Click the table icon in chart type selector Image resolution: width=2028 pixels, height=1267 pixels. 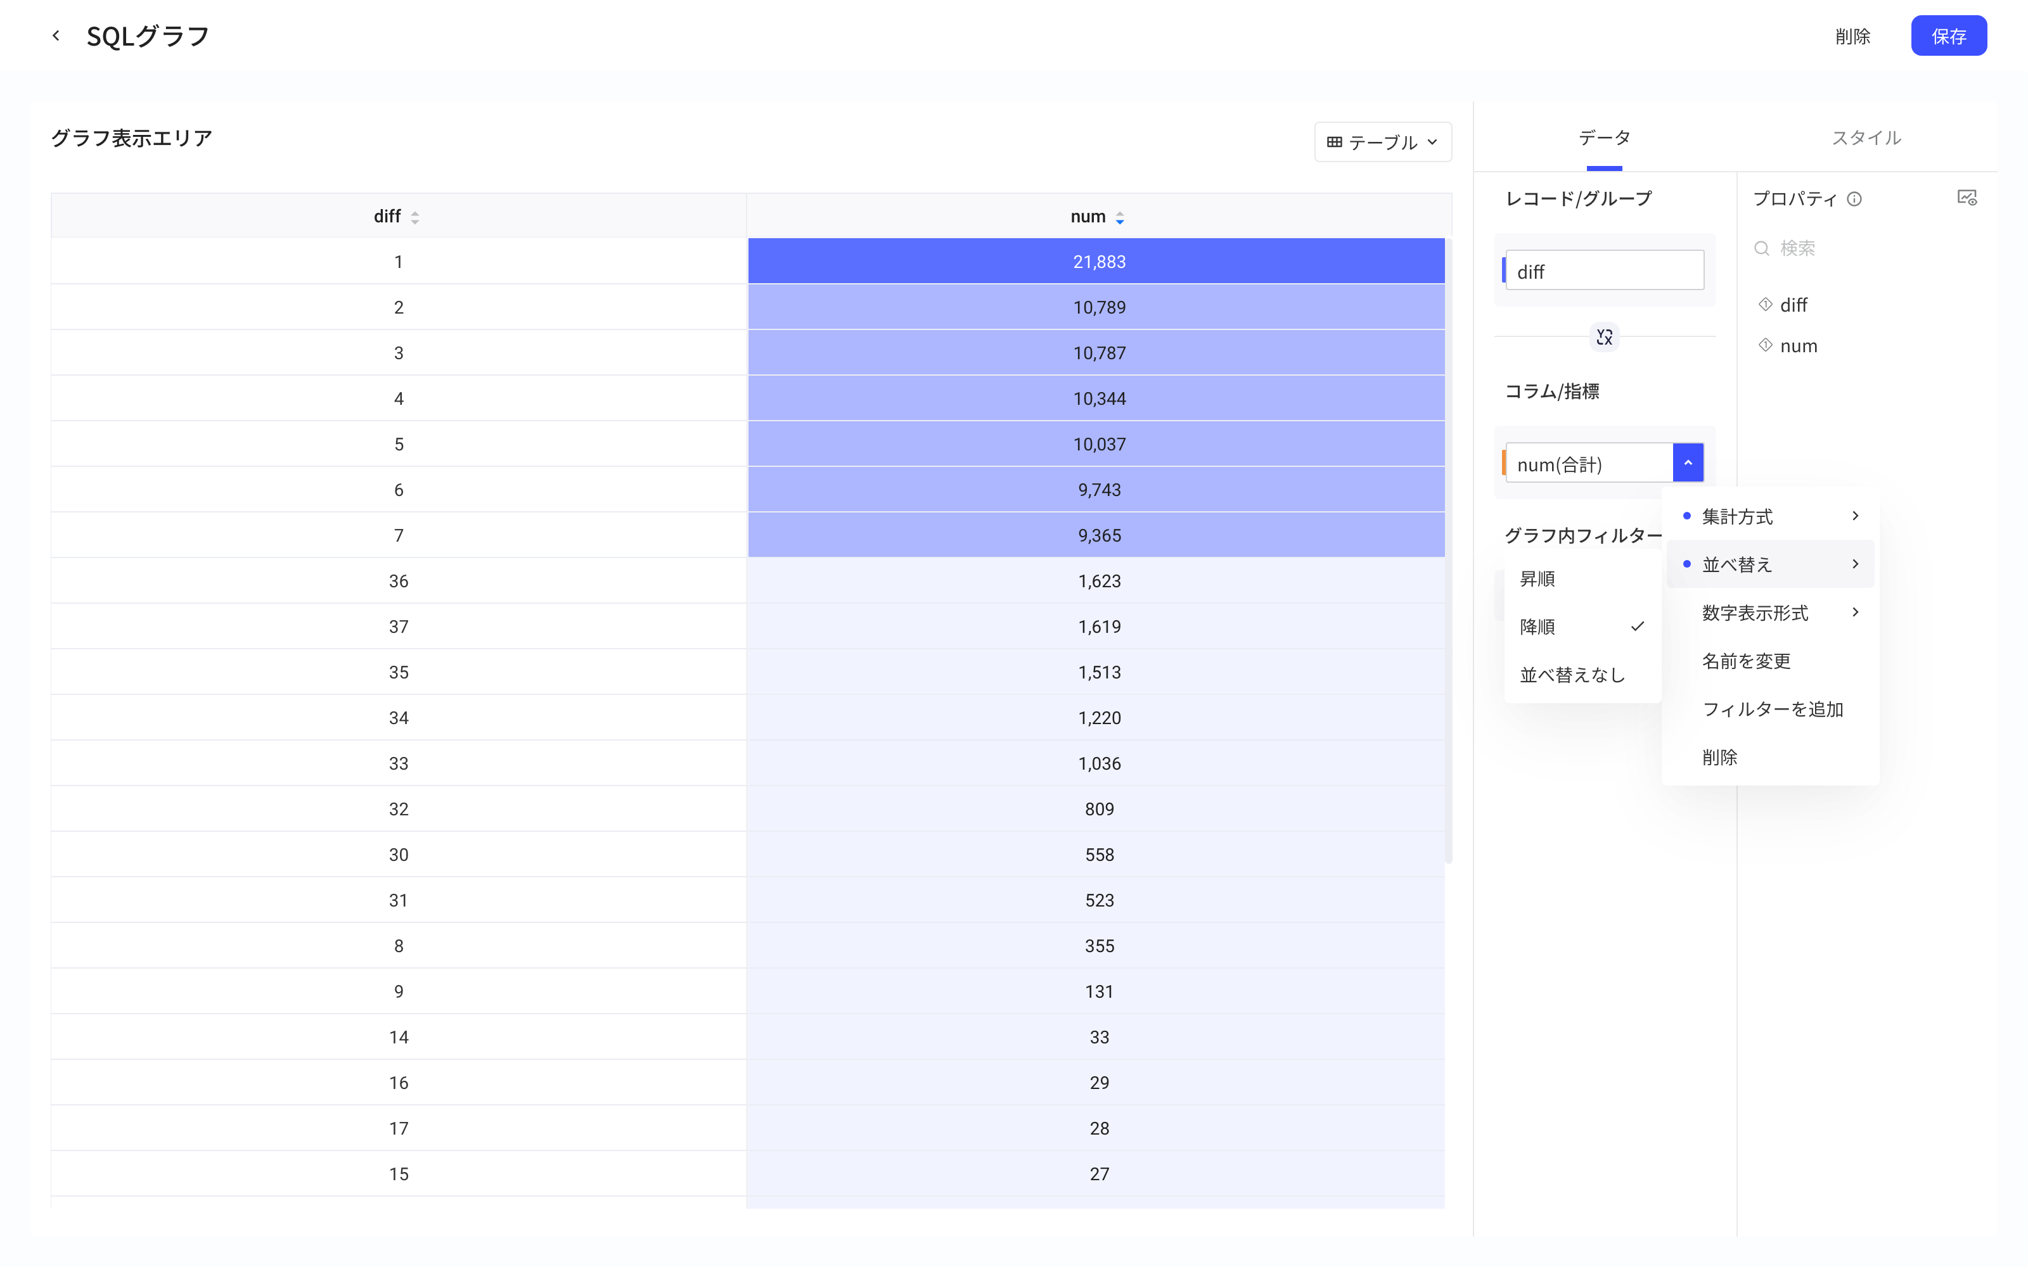(x=1334, y=143)
